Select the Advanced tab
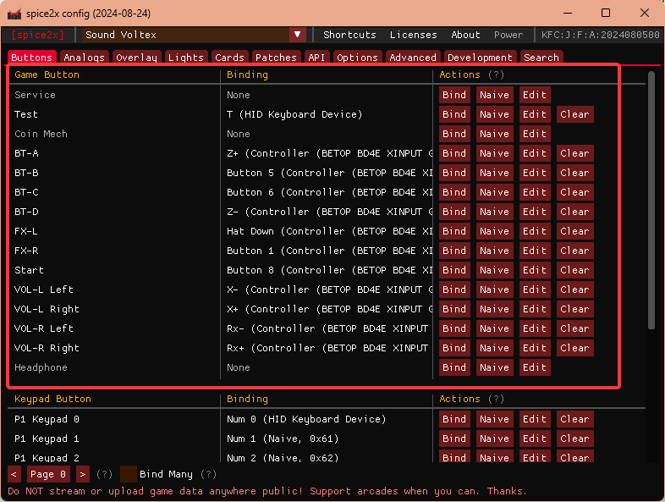Viewport: 665px width, 502px height. [413, 58]
